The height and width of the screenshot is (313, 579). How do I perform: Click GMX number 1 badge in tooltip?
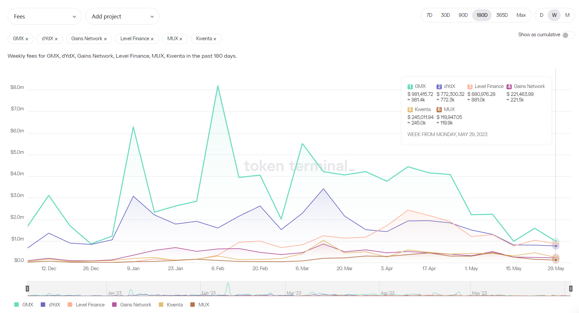(x=410, y=87)
